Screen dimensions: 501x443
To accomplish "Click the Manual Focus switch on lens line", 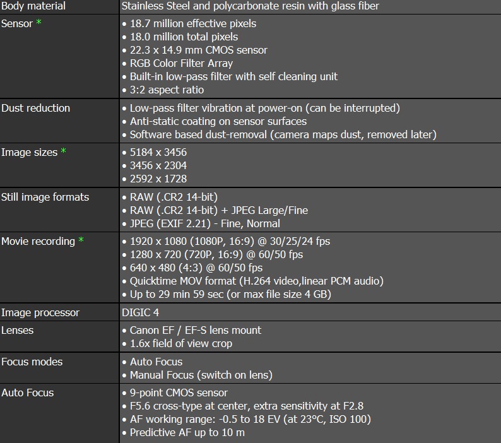I will click(201, 375).
